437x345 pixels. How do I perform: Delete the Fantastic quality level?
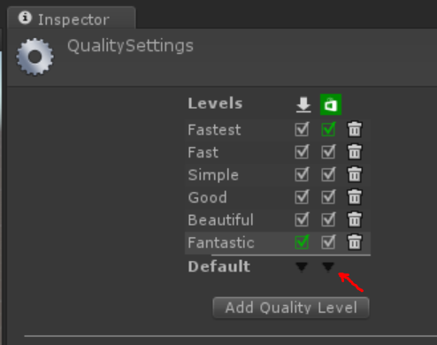(355, 242)
